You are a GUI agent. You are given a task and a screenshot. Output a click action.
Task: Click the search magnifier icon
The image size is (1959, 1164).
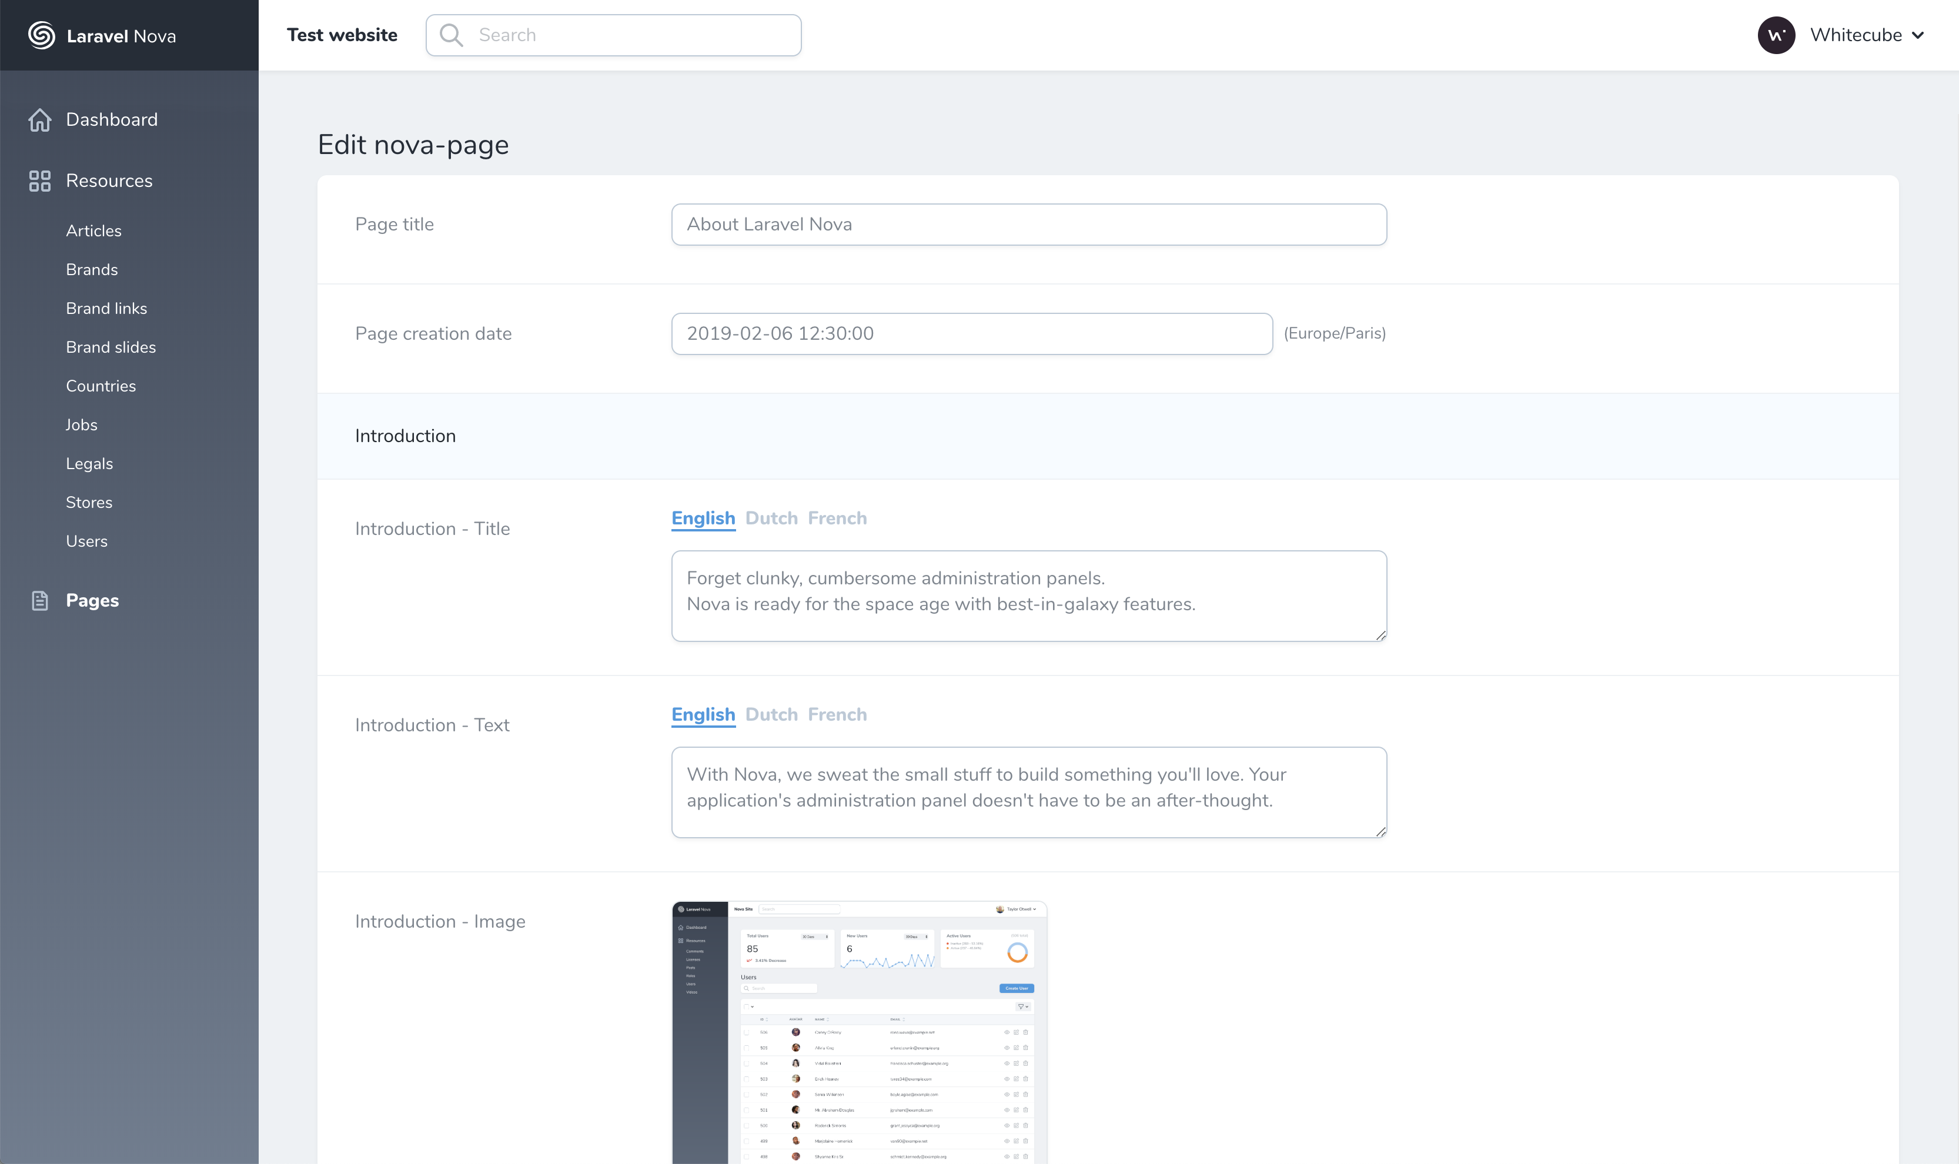point(452,35)
